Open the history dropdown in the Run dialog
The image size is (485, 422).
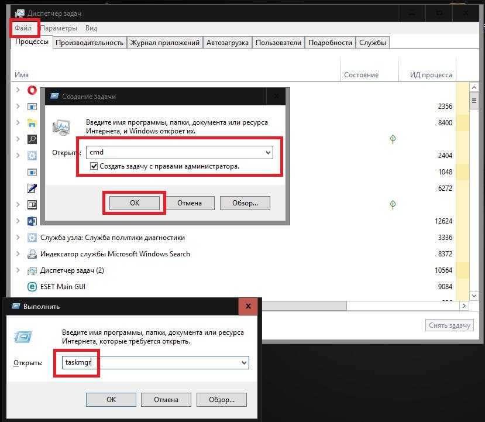tap(244, 363)
